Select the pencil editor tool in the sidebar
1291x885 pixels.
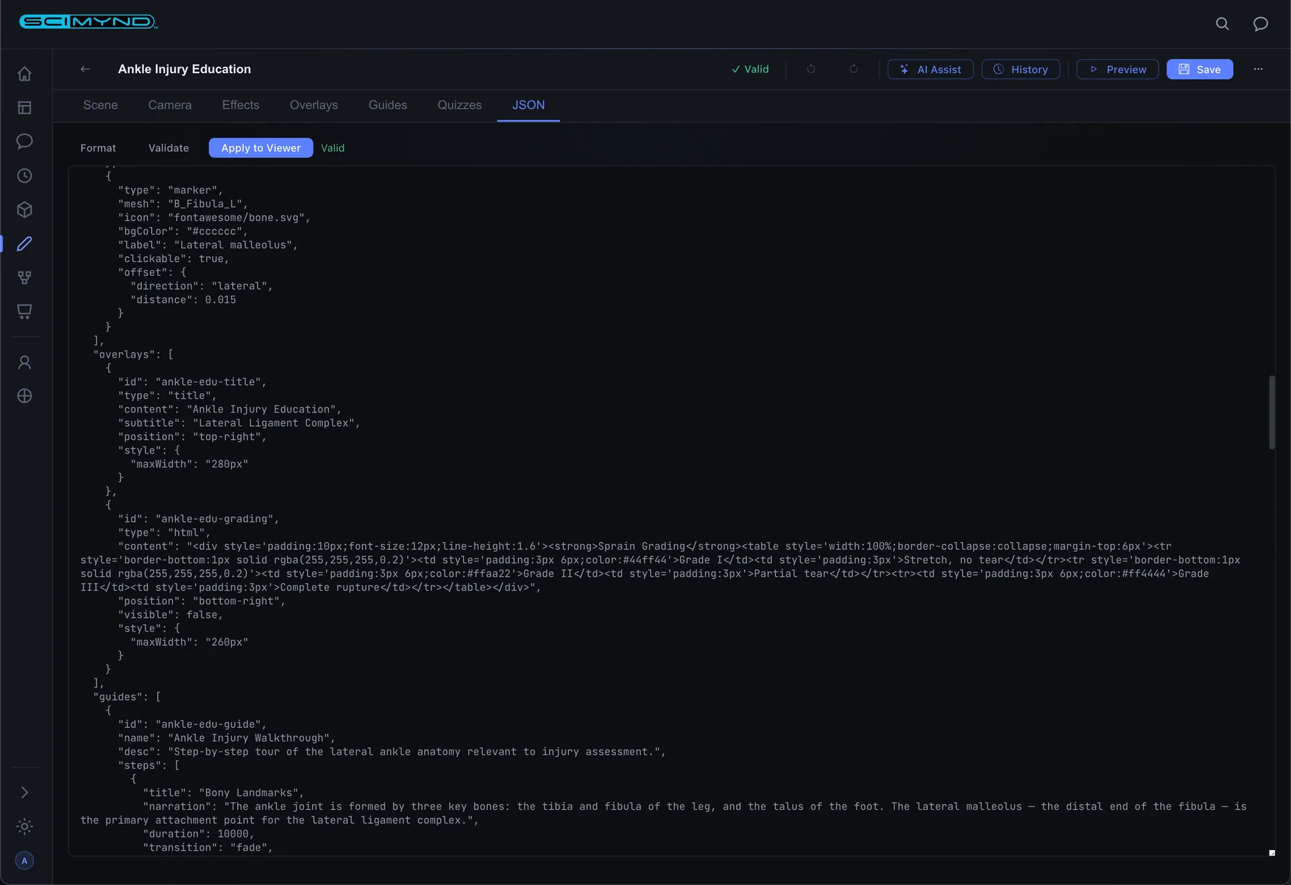[x=25, y=244]
